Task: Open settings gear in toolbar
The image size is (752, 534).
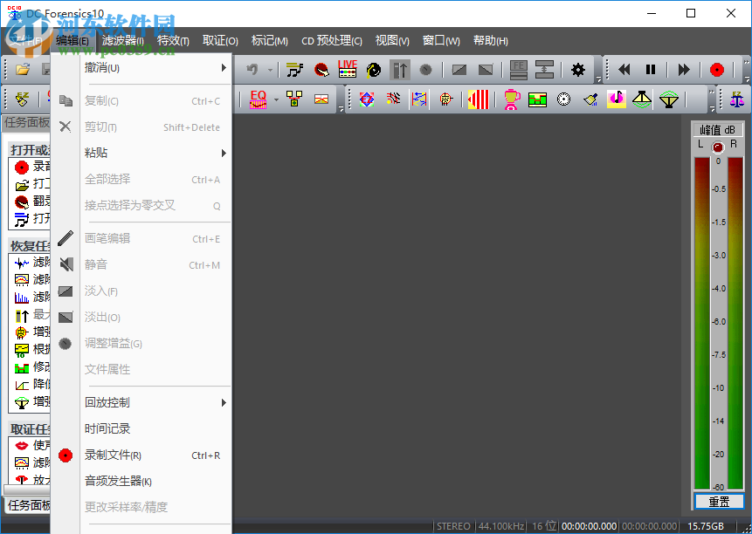Action: point(578,70)
